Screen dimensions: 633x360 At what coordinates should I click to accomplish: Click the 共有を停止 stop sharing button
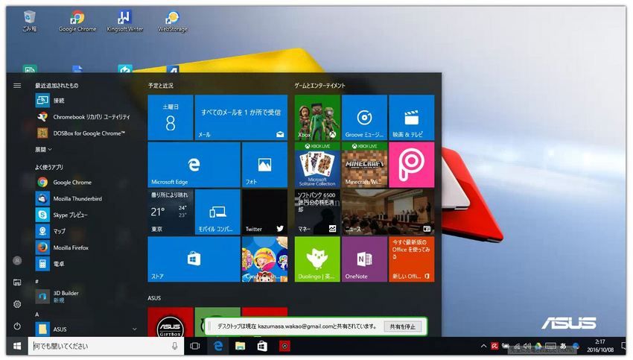pyautogui.click(x=402, y=326)
